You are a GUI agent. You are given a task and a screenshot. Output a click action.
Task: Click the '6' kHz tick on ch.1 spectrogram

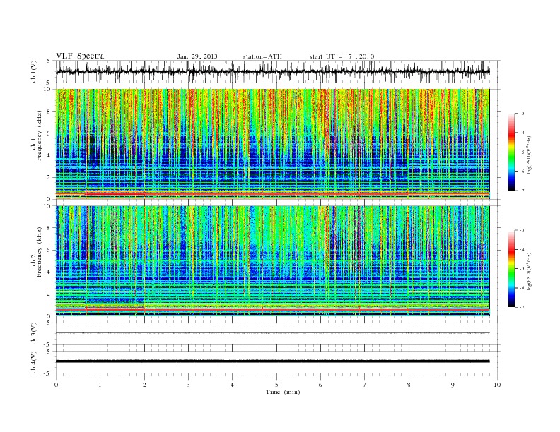[x=49, y=133]
